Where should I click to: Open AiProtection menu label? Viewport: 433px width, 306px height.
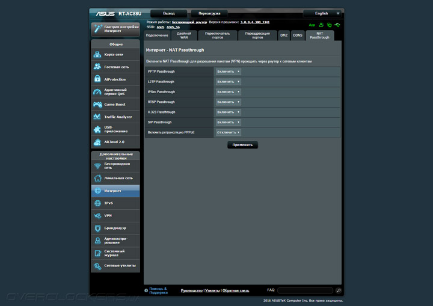(115, 79)
